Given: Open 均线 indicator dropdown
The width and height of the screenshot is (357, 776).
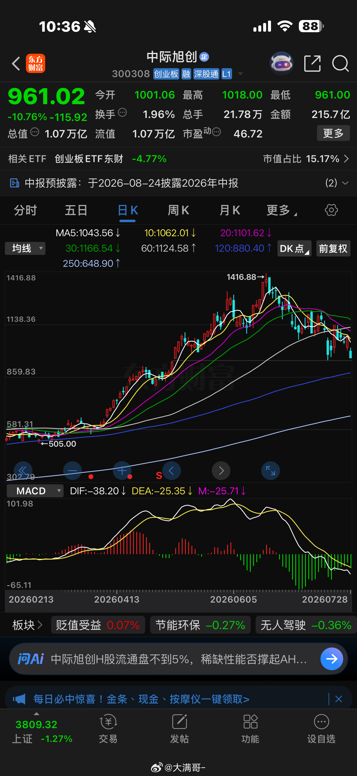Looking at the screenshot, I should (x=25, y=248).
